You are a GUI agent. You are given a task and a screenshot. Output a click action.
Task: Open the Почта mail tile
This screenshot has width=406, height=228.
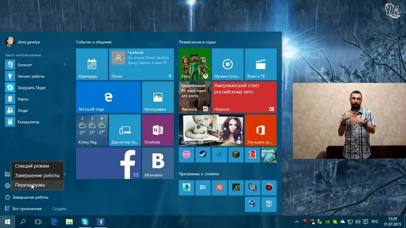click(x=141, y=64)
